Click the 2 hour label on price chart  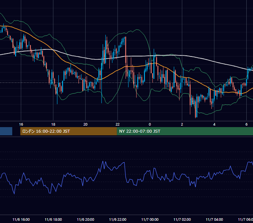coord(182,125)
